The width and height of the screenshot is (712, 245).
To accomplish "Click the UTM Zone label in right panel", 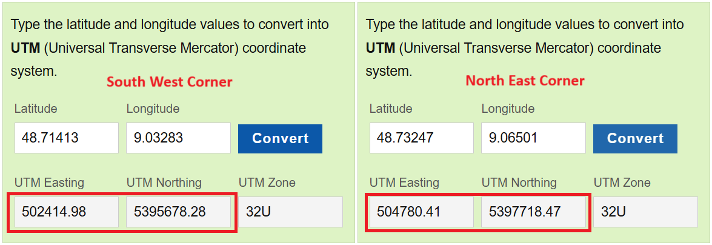I will (x=622, y=183).
